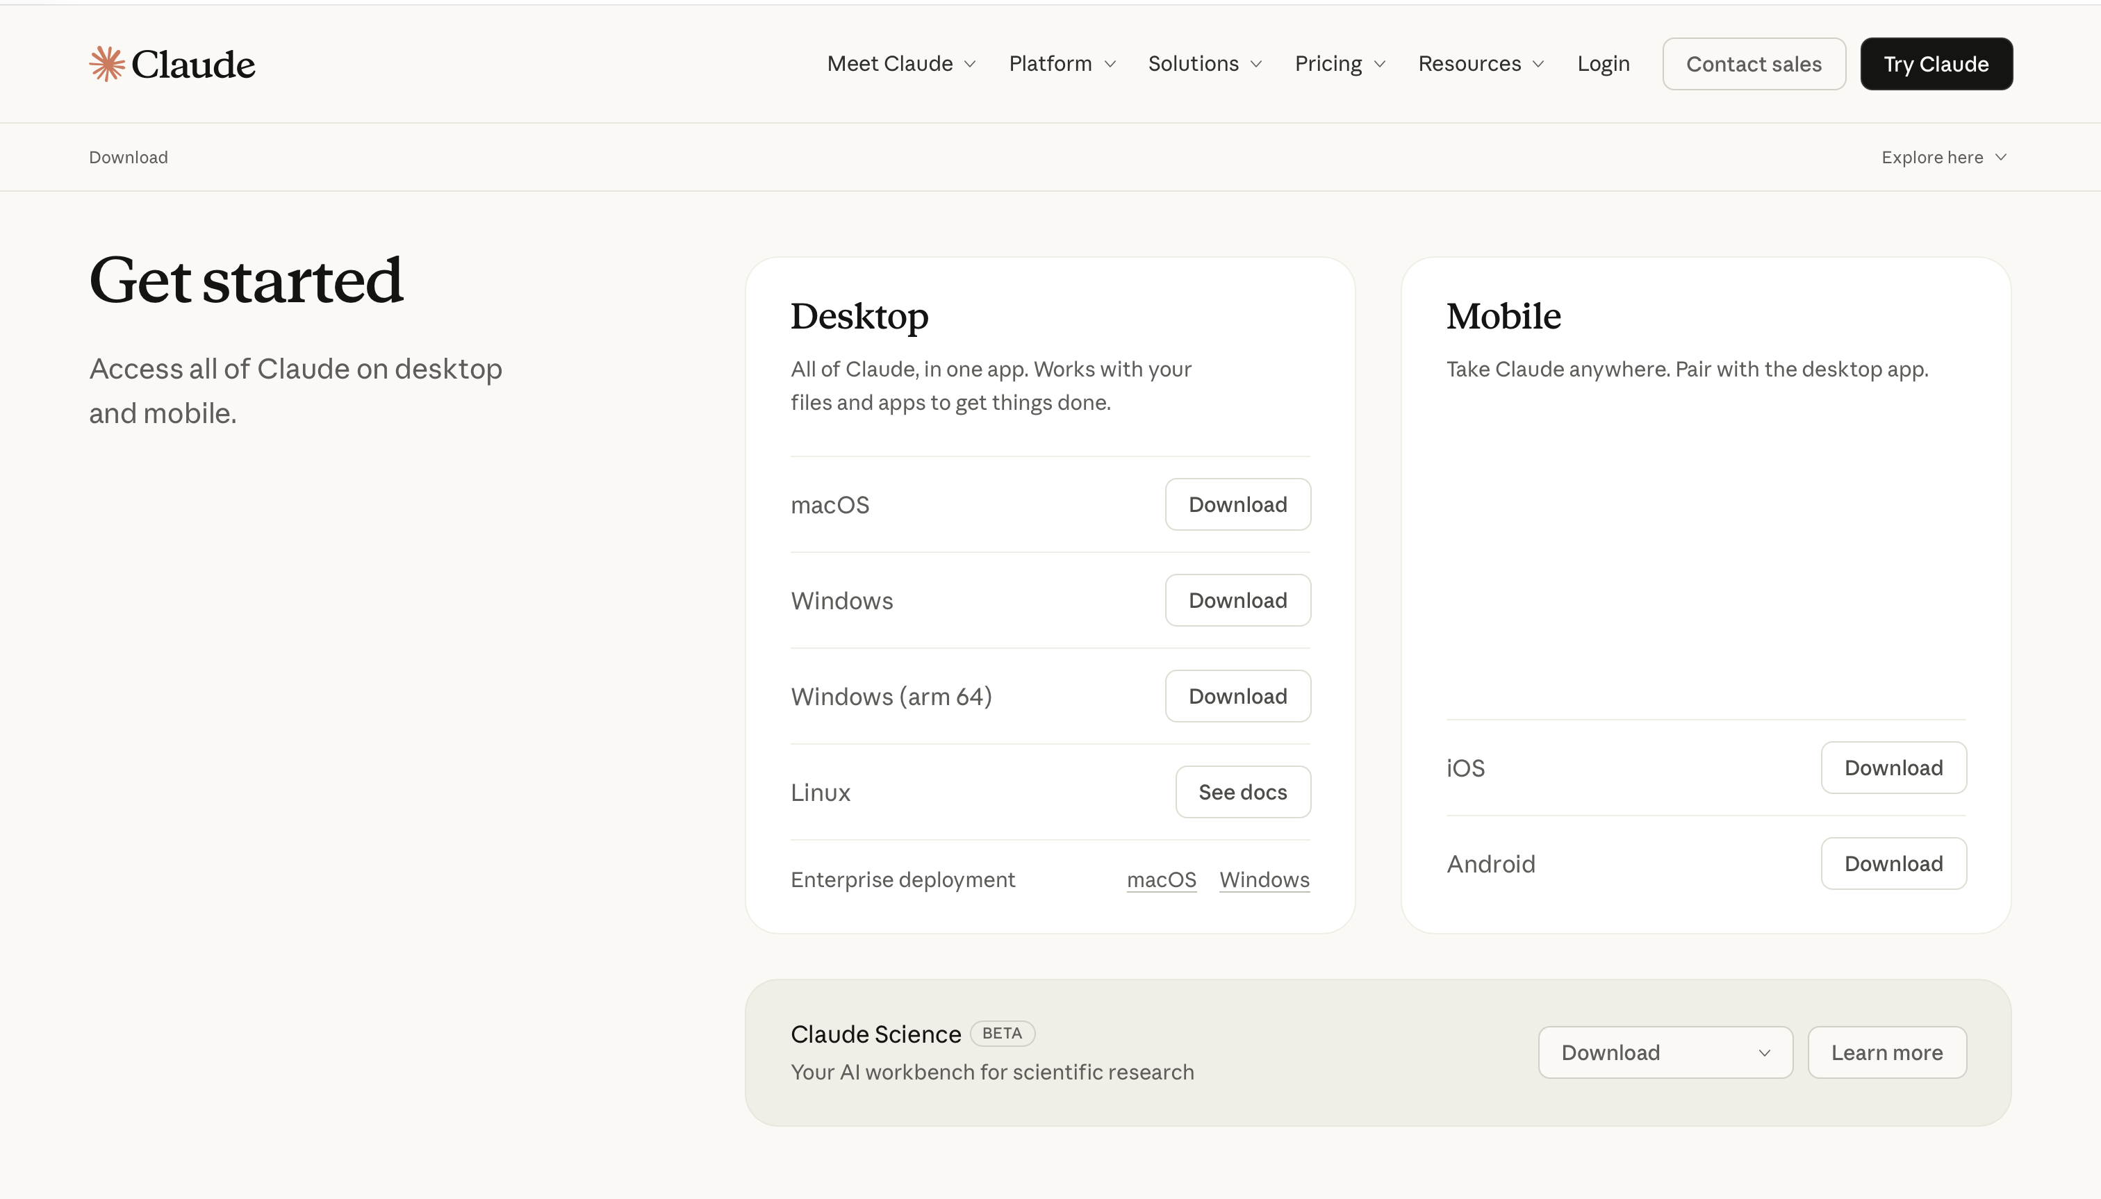Click the Get started heading
The width and height of the screenshot is (2101, 1199).
click(x=246, y=280)
